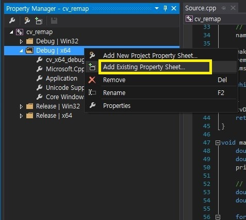
Task: Click the Release | Win32 folder icon
Action: pos(29,106)
